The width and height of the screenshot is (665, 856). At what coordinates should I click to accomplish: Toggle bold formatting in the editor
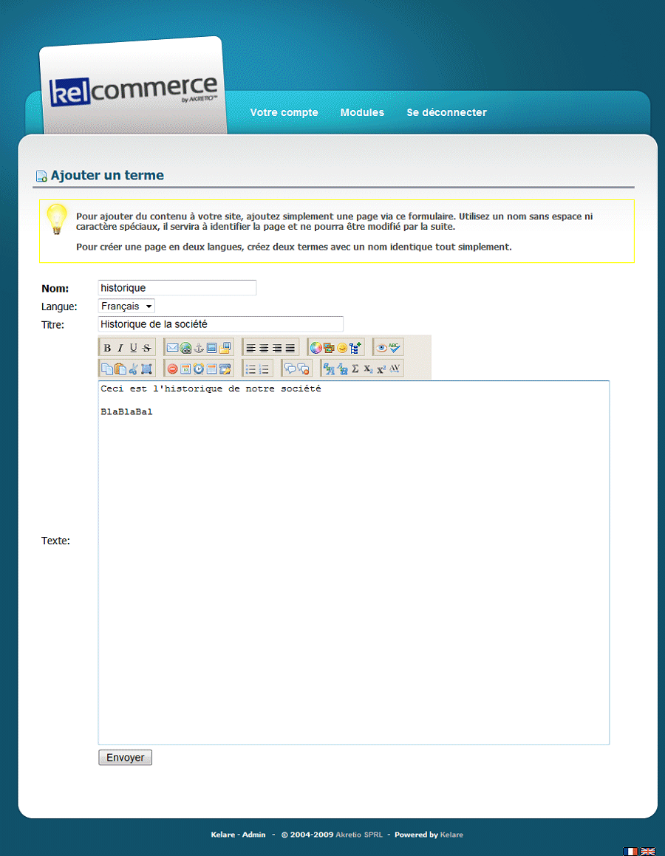pyautogui.click(x=107, y=348)
